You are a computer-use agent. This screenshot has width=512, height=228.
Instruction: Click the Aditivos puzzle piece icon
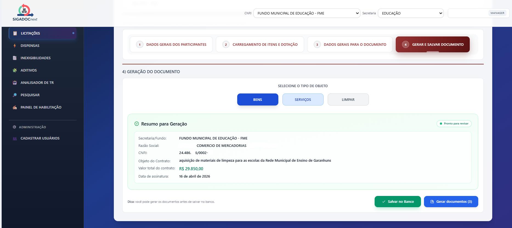15,70
